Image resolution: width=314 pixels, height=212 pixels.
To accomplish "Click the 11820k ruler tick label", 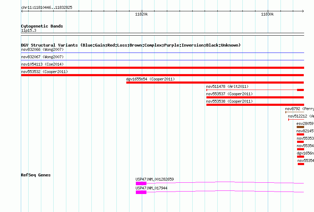I will [x=141, y=14].
